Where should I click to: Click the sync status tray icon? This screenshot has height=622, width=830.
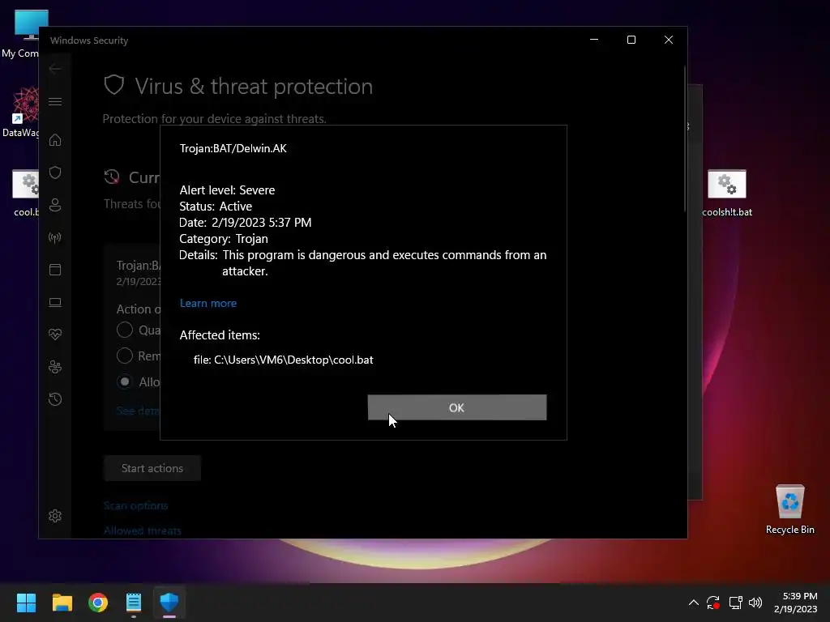point(713,603)
